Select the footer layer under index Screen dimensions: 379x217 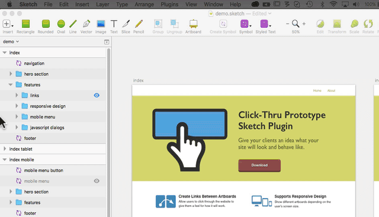[53, 138]
